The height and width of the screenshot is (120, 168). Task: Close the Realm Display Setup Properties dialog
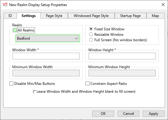click(163, 5)
